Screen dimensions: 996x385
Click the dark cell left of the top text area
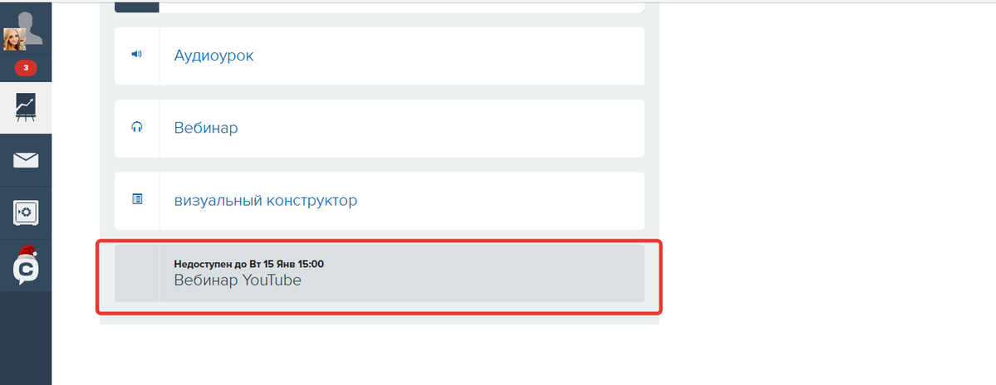coord(136,7)
